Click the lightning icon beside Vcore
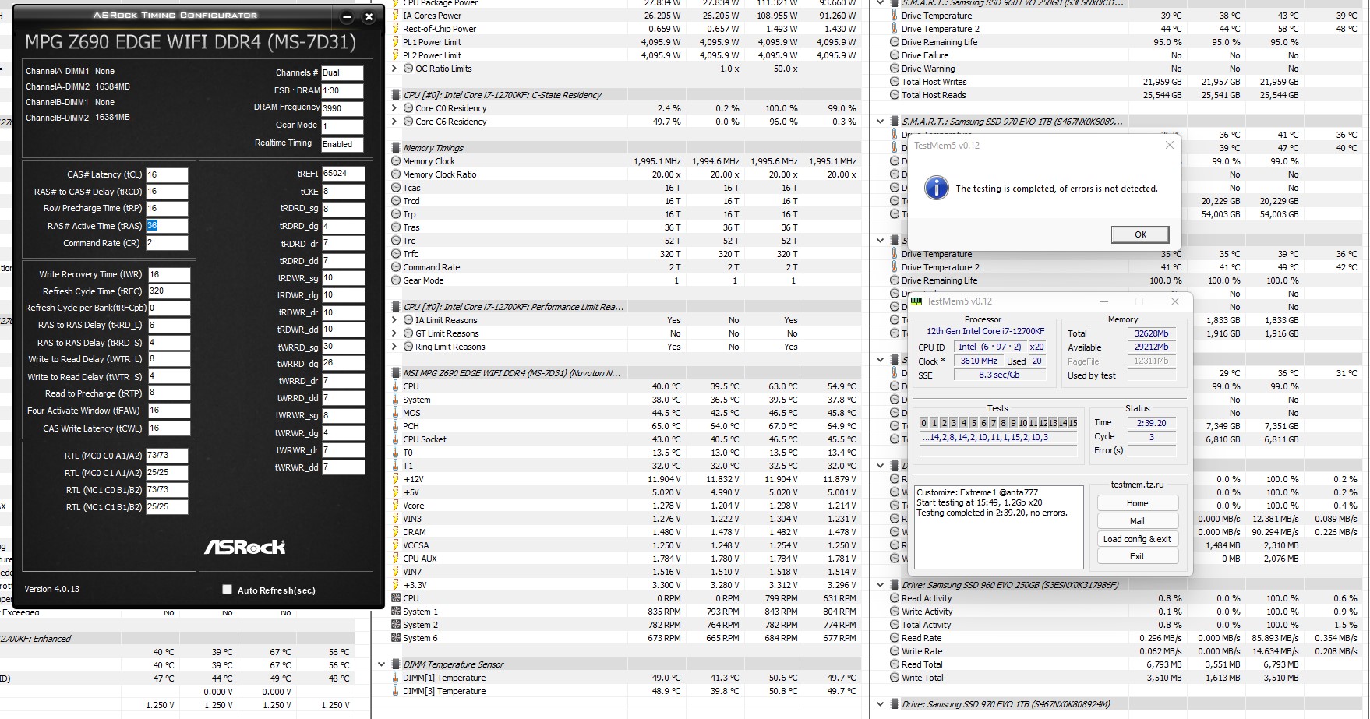This screenshot has height=719, width=1370. tap(396, 506)
